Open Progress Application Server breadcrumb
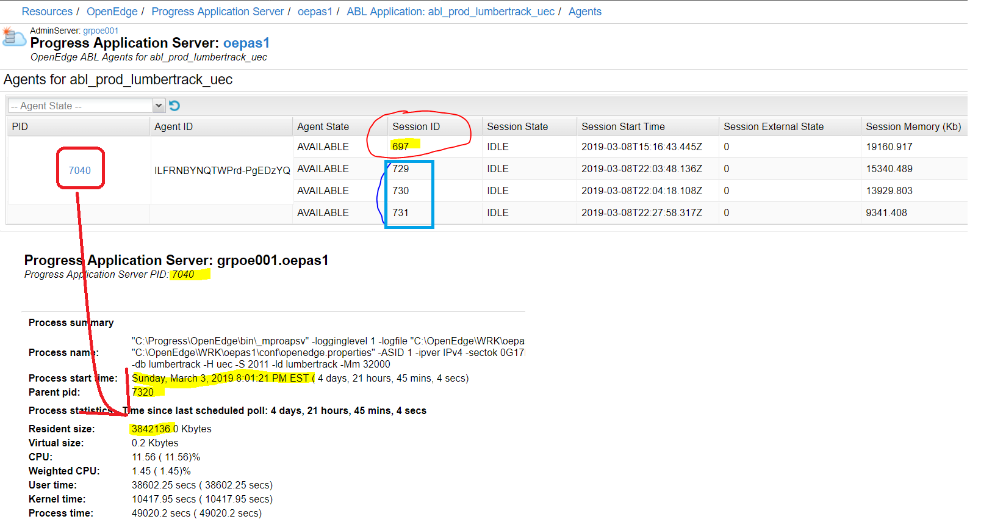This screenshot has width=992, height=530. pyautogui.click(x=218, y=12)
